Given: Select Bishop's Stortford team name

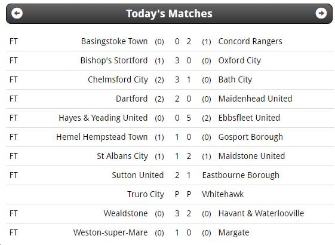Looking at the screenshot, I should coord(114,60).
